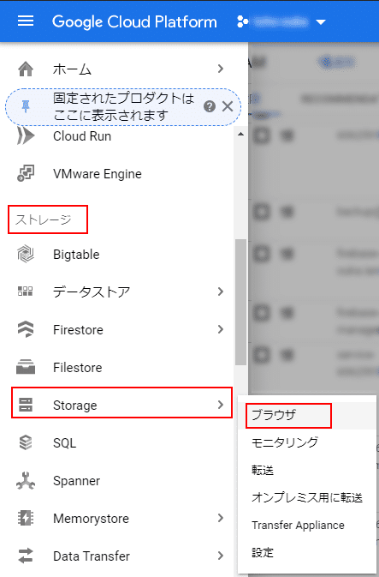
Task: Expand the ホーム submenu chevron
Action: point(221,69)
